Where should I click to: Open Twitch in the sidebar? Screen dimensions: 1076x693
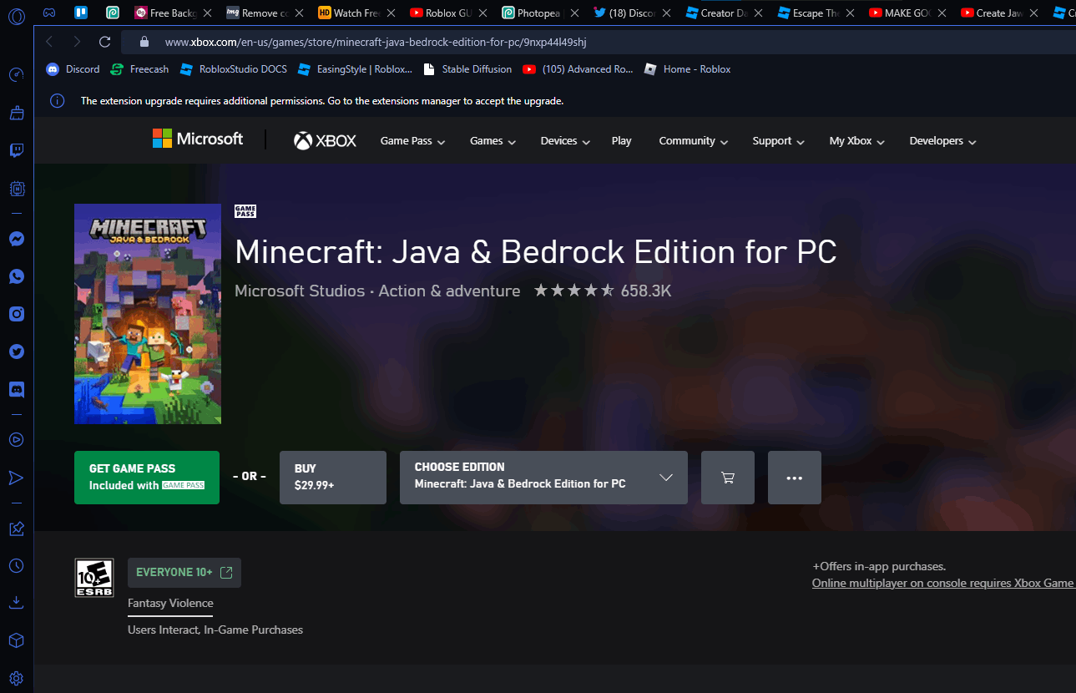[x=16, y=151]
